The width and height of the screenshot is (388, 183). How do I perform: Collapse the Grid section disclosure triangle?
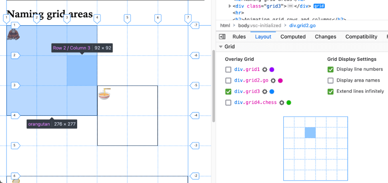221,47
